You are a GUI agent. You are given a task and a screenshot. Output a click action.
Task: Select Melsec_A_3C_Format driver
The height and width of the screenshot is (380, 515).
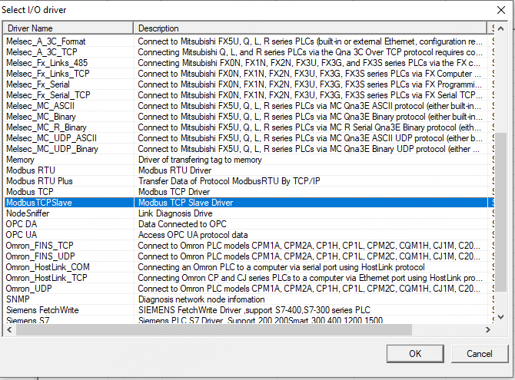coord(45,41)
